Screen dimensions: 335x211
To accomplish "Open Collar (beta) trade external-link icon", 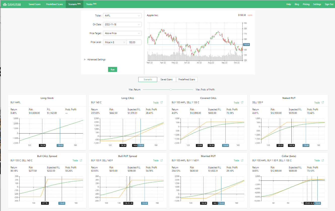I will point(323,161).
